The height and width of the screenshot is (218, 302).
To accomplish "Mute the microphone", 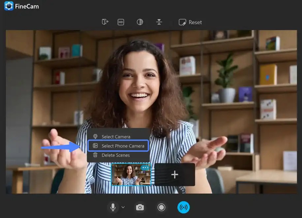I will pyautogui.click(x=113, y=207).
